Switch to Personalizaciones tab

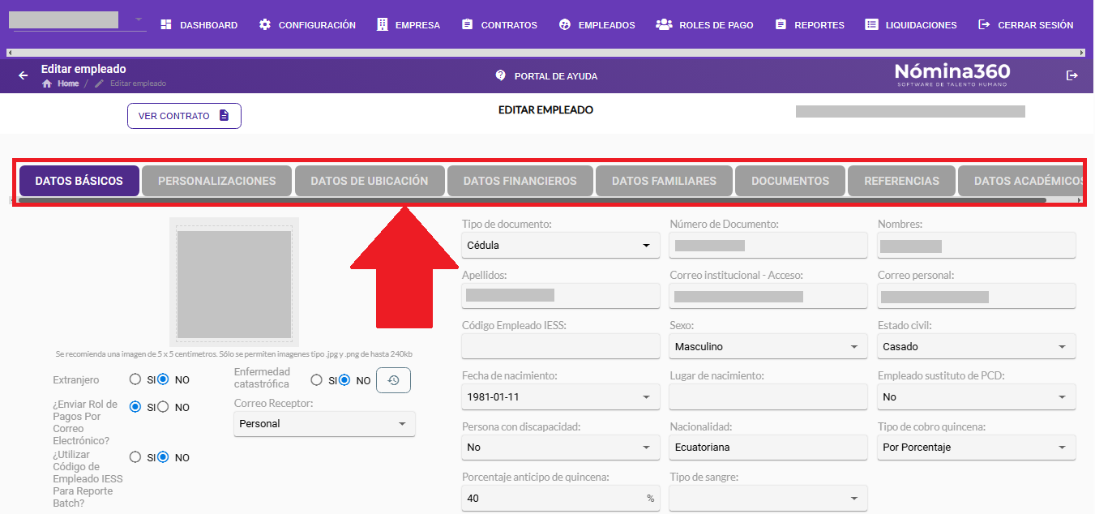[217, 181]
